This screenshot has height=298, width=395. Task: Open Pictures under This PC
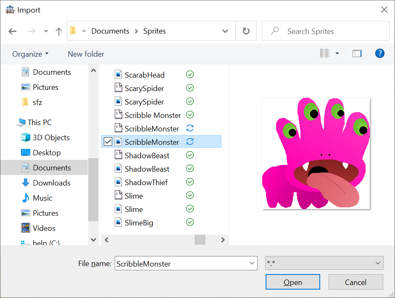(40, 213)
